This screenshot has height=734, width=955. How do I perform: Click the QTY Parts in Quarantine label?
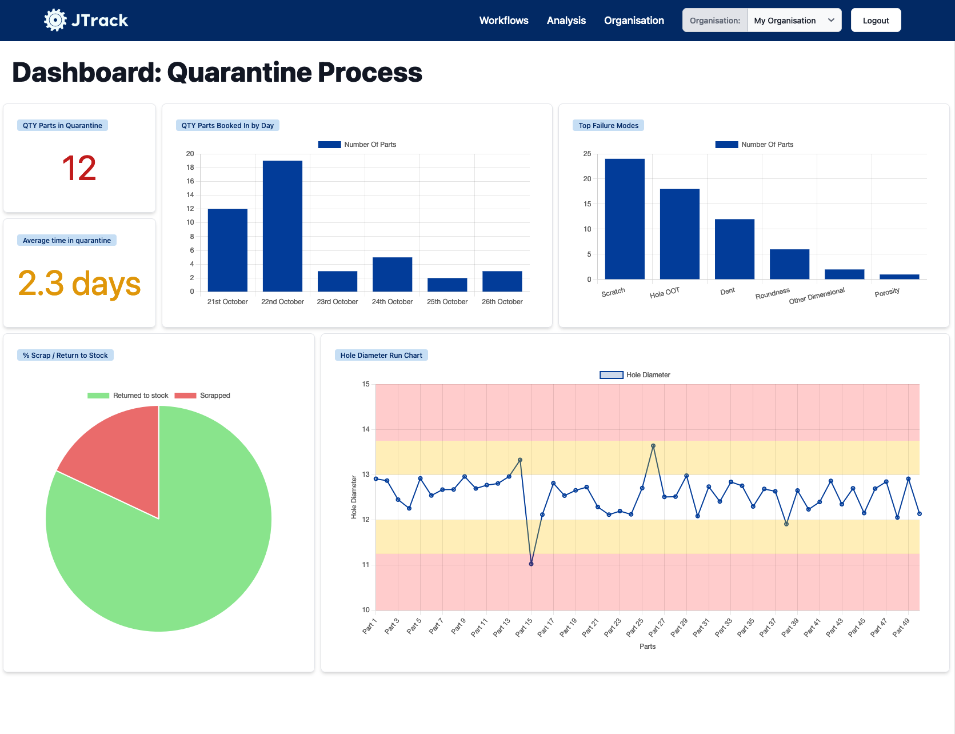(x=62, y=126)
